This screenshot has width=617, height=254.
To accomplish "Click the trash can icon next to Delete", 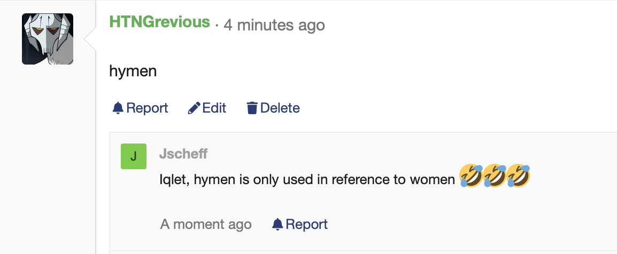I will coord(252,108).
